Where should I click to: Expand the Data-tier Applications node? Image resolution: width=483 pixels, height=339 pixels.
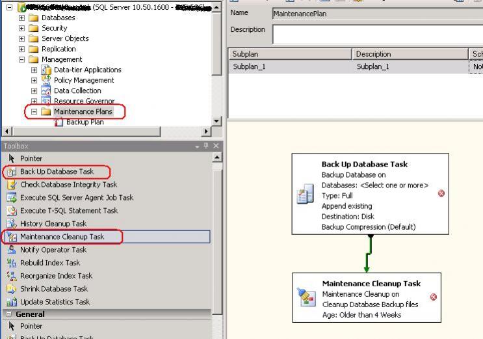click(34, 70)
